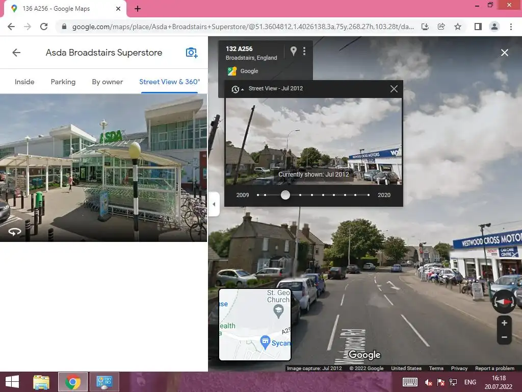Open the United States region link
522x392 pixels.
click(x=406, y=369)
